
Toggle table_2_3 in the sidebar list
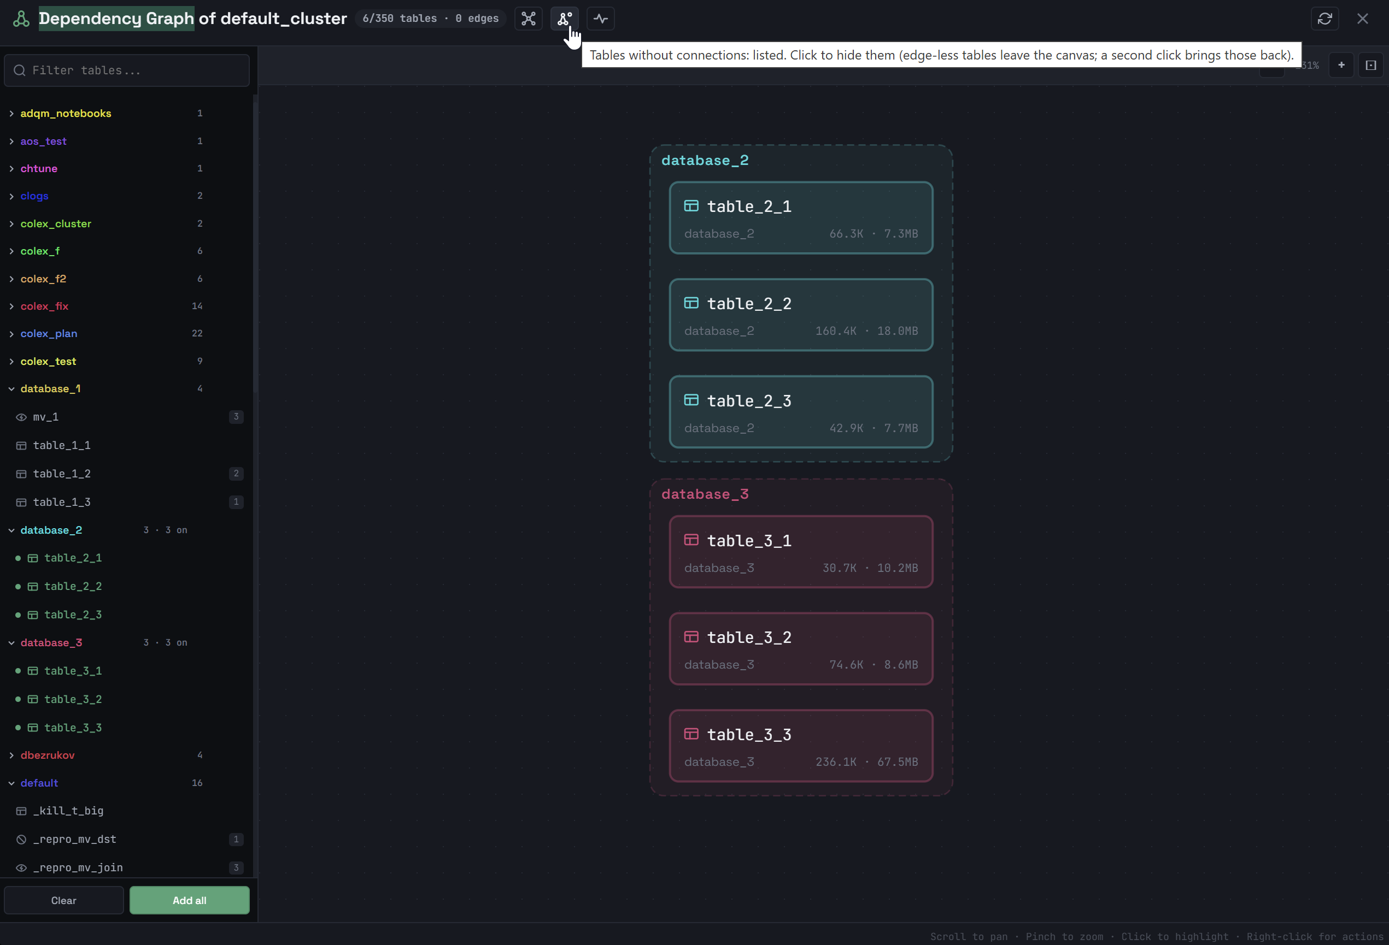(x=128, y=615)
